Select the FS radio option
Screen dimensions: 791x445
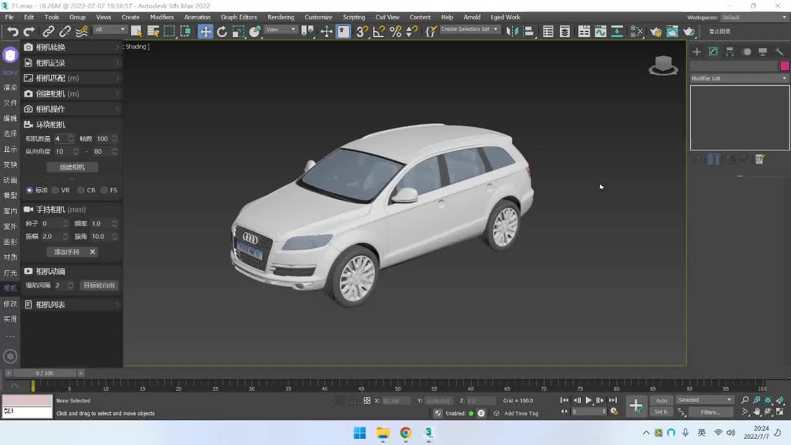coord(104,190)
